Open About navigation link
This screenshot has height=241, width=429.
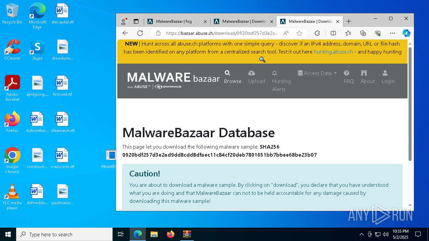(368, 77)
